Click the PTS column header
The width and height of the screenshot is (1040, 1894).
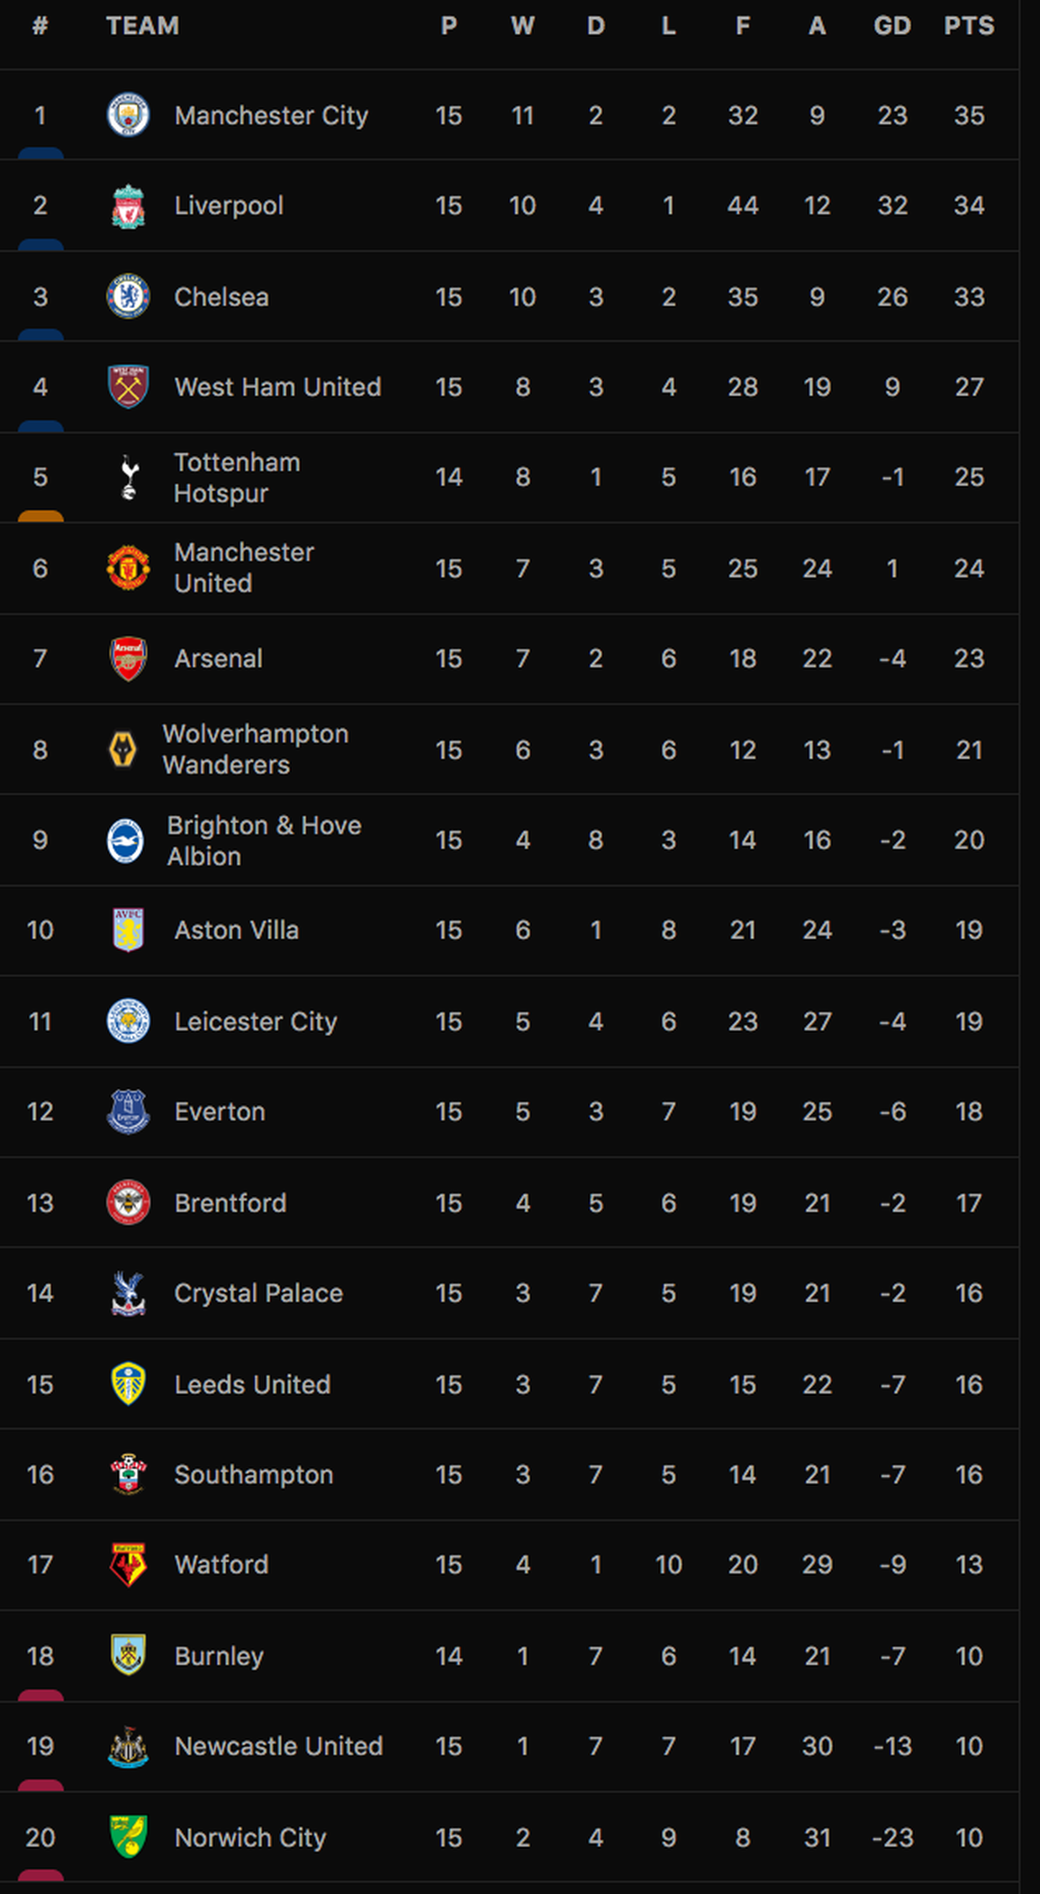pos(969,25)
